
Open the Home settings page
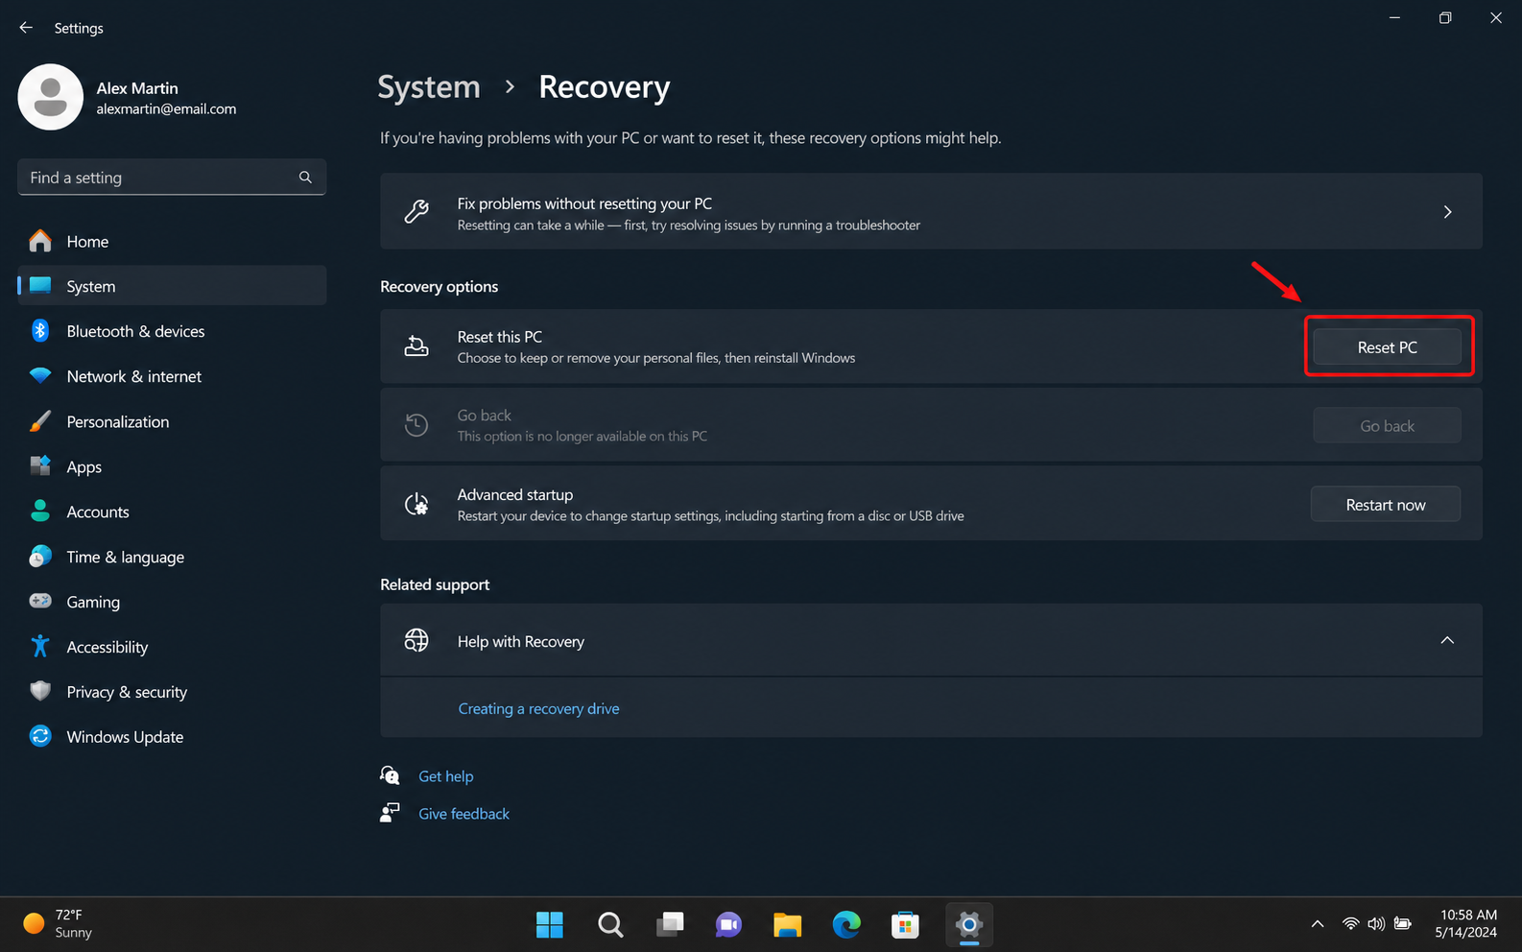pos(172,242)
